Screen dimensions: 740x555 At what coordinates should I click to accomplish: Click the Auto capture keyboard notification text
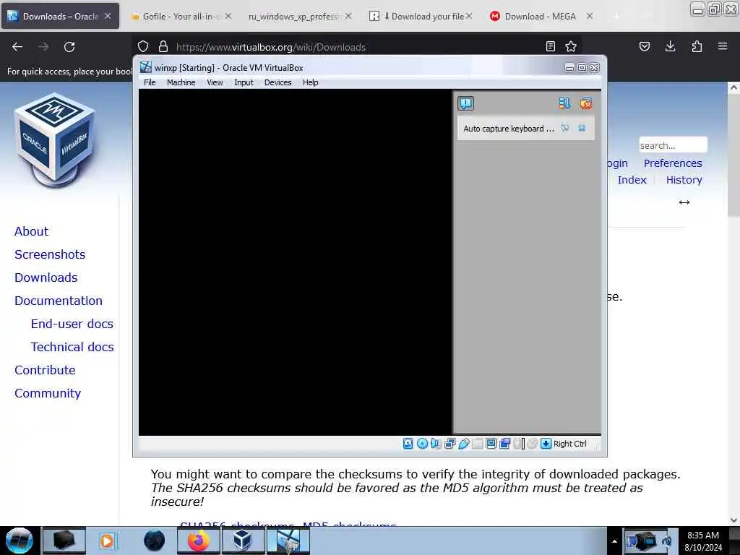[x=509, y=129]
